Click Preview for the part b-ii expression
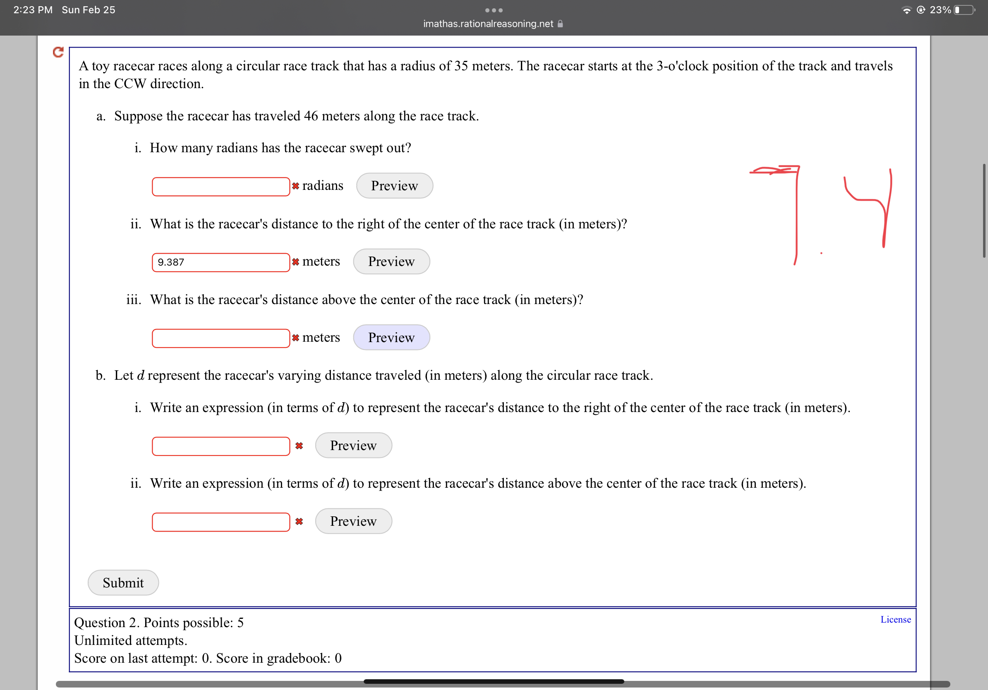This screenshot has width=988, height=690. (x=353, y=521)
